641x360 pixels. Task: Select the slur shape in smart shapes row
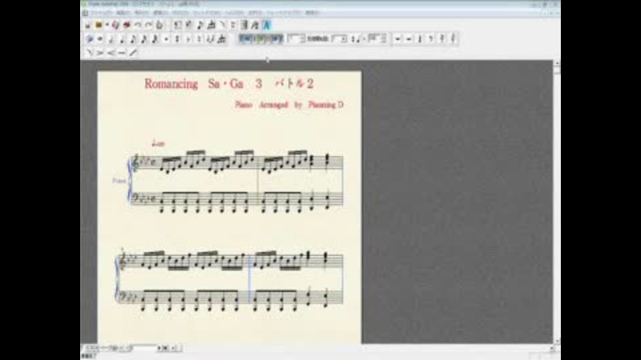[x=89, y=53]
